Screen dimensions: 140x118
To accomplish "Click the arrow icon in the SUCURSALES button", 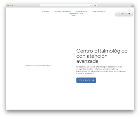I will click(129, 14).
